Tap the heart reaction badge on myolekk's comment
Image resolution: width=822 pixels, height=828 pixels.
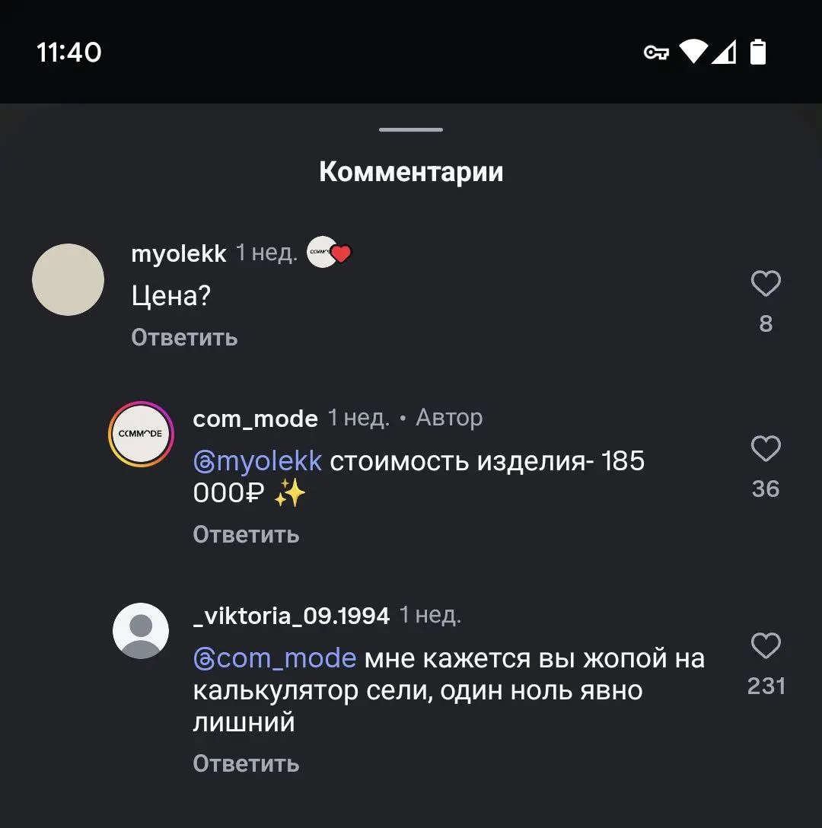click(x=329, y=252)
